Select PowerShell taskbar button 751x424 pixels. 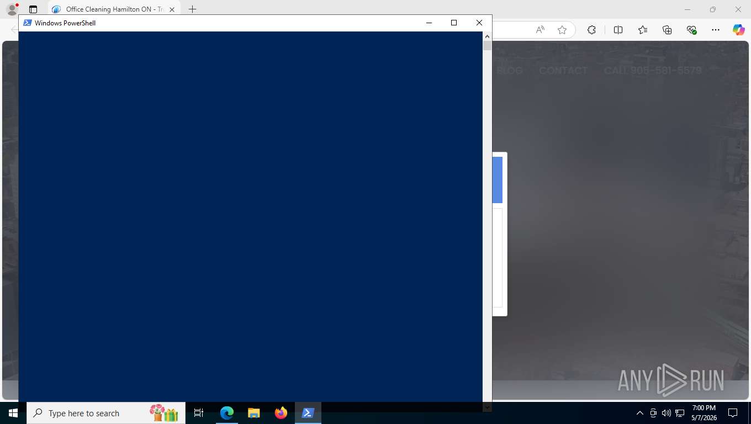pos(308,413)
